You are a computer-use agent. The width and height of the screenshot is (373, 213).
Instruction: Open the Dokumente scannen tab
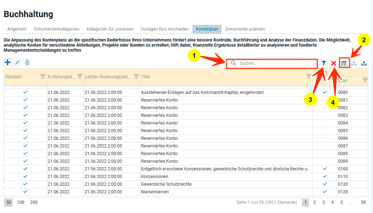tap(245, 29)
